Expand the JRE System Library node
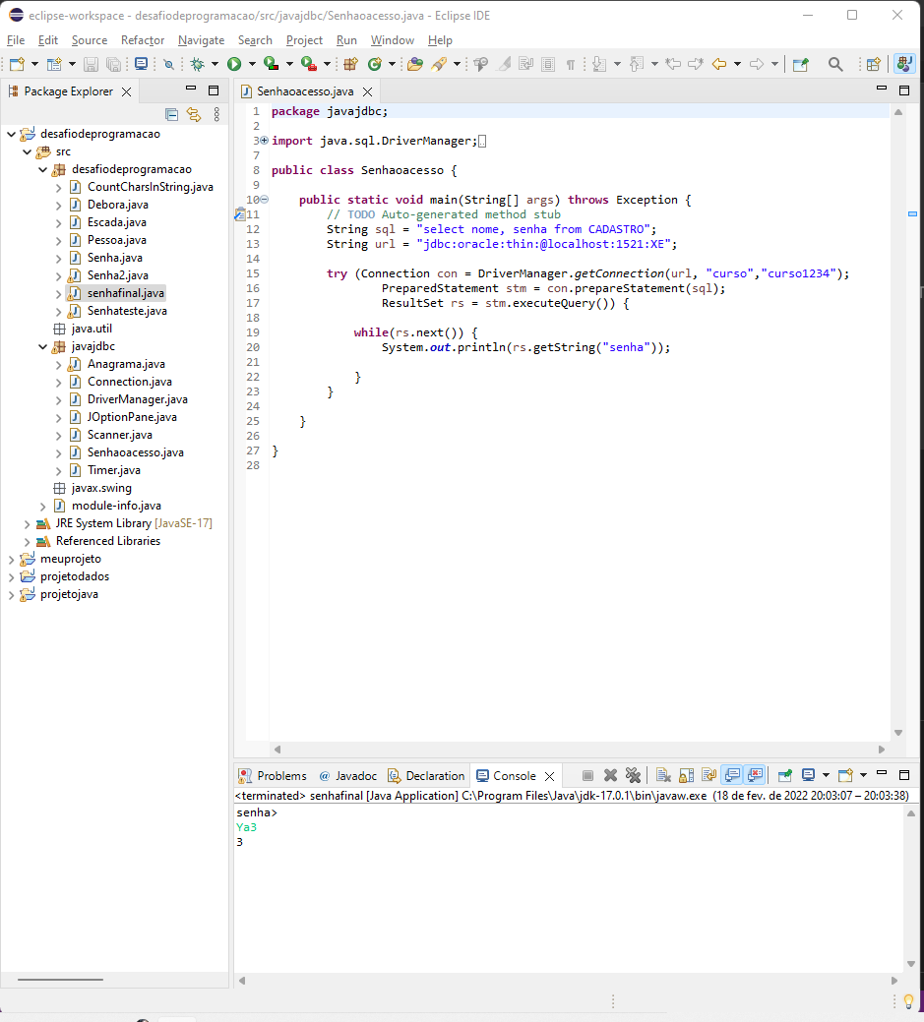Screen dimensions: 924x1022 coord(27,523)
